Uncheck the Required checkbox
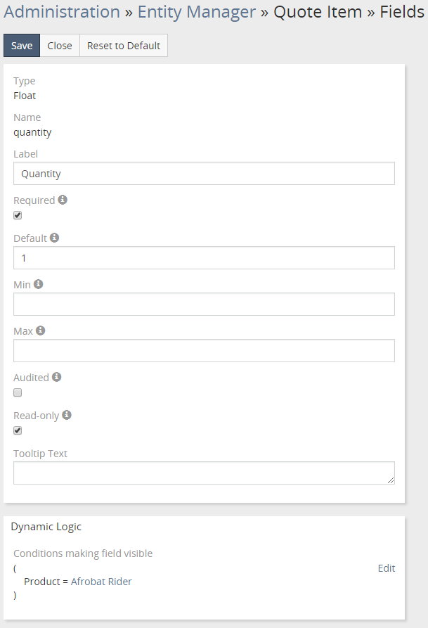 click(x=18, y=215)
